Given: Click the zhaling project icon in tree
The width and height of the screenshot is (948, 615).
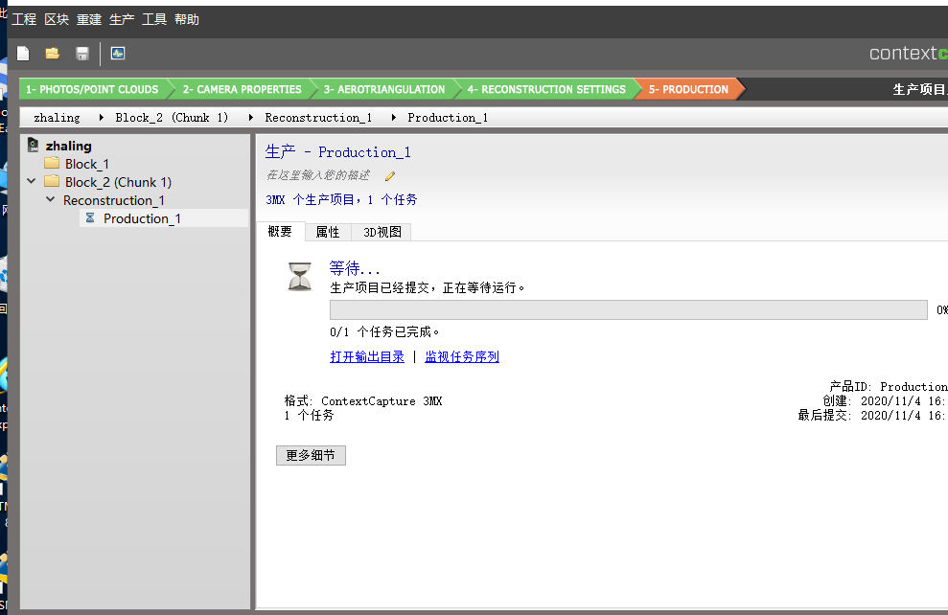Looking at the screenshot, I should (x=34, y=145).
